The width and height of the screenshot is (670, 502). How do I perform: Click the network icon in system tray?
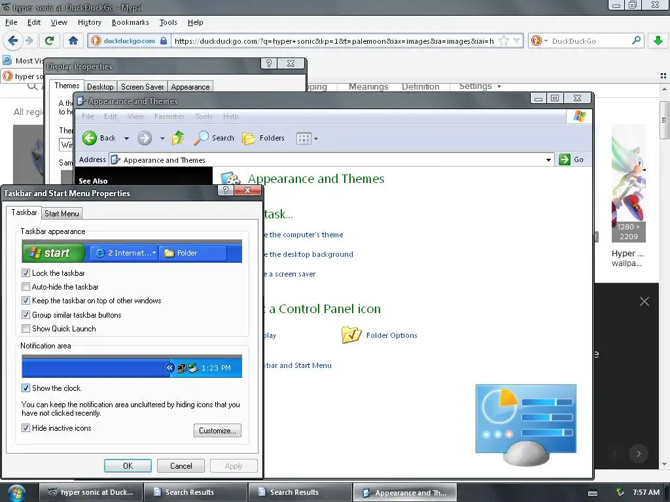coord(620,492)
